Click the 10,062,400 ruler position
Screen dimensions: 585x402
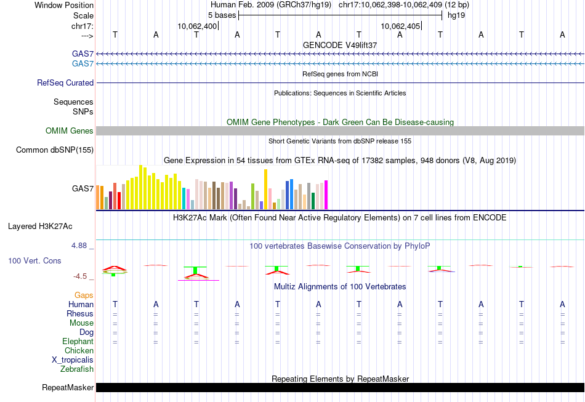pyautogui.click(x=197, y=26)
